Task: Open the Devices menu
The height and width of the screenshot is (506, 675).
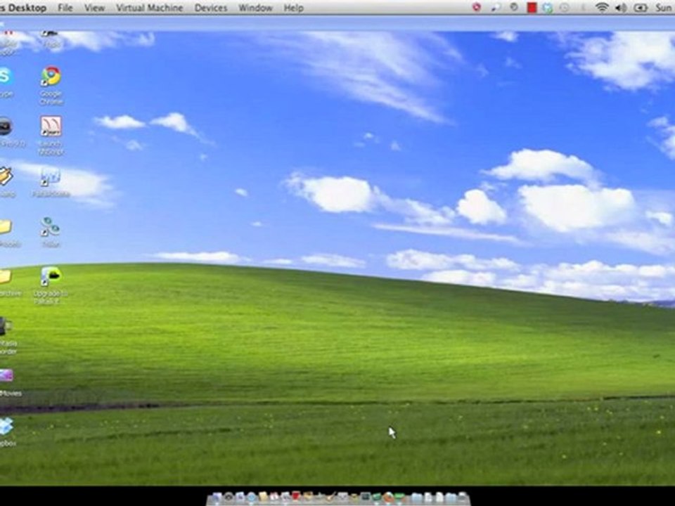Action: 210,8
